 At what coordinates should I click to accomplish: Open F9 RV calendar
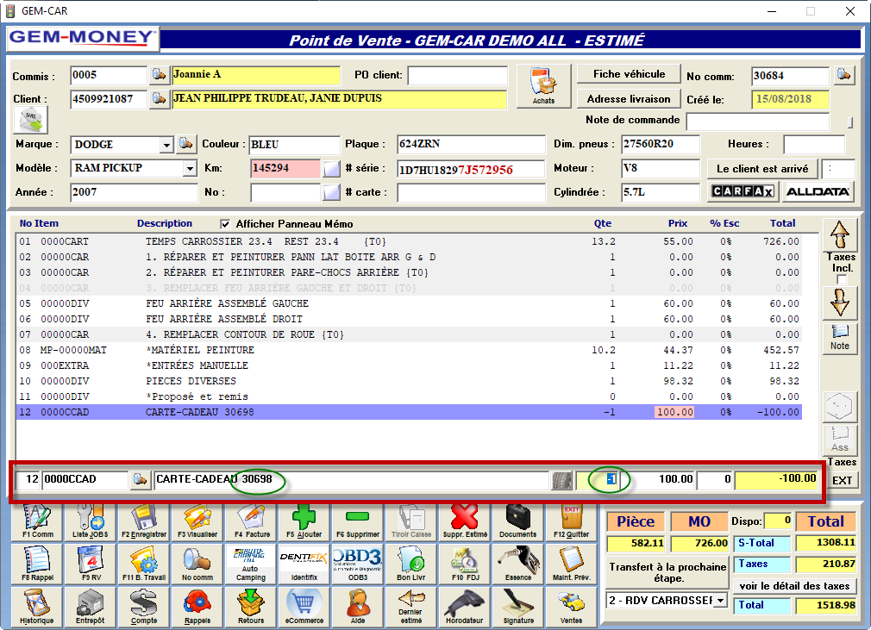[90, 564]
